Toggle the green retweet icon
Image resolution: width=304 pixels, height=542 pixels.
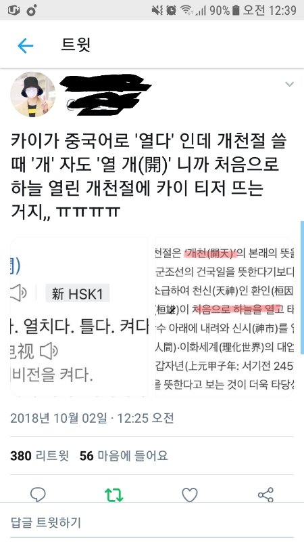(x=113, y=495)
